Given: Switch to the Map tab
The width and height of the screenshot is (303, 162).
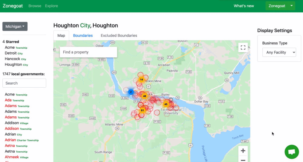Looking at the screenshot, I should (61, 35).
